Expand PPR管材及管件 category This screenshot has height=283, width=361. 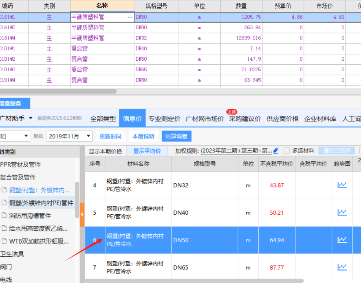coord(20,165)
